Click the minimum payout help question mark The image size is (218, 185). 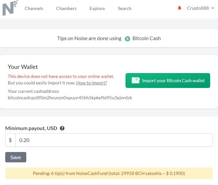point(62,128)
